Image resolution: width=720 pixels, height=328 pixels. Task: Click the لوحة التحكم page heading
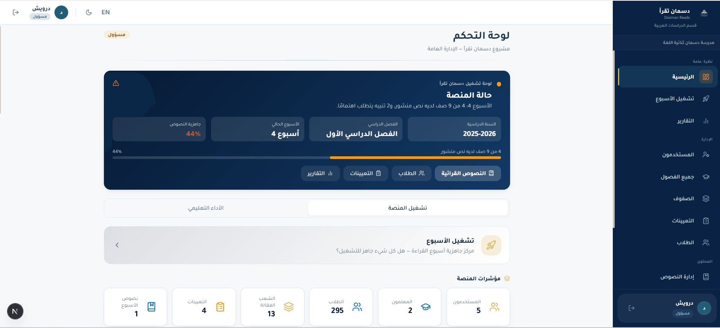coord(481,35)
